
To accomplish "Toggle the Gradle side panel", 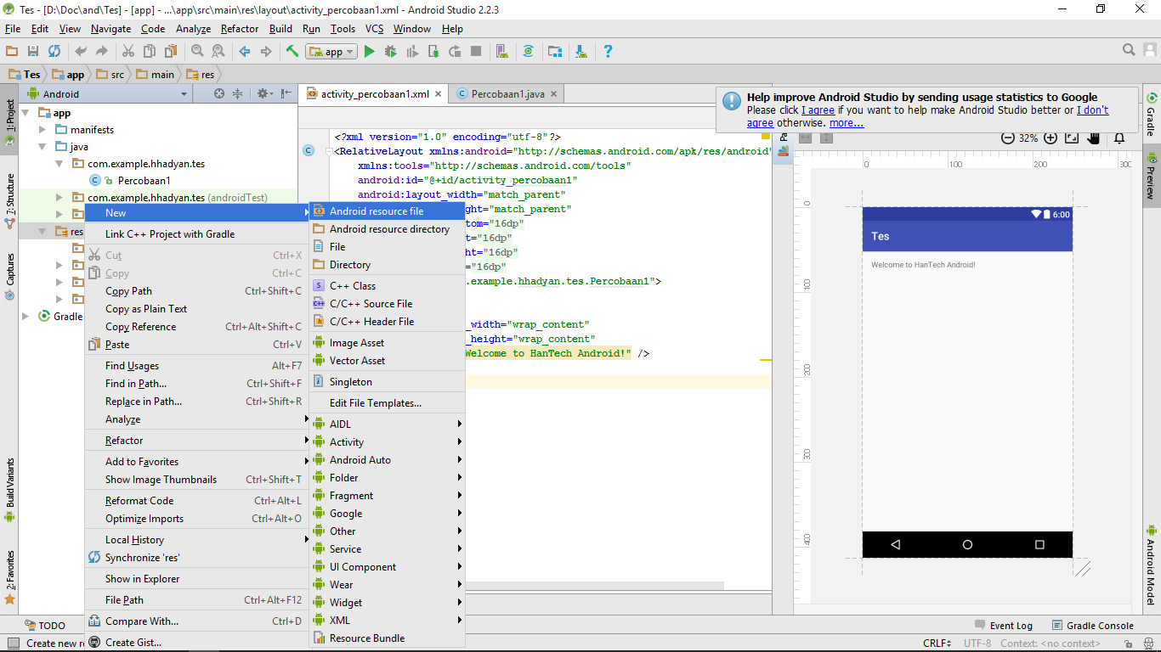I will [1152, 115].
